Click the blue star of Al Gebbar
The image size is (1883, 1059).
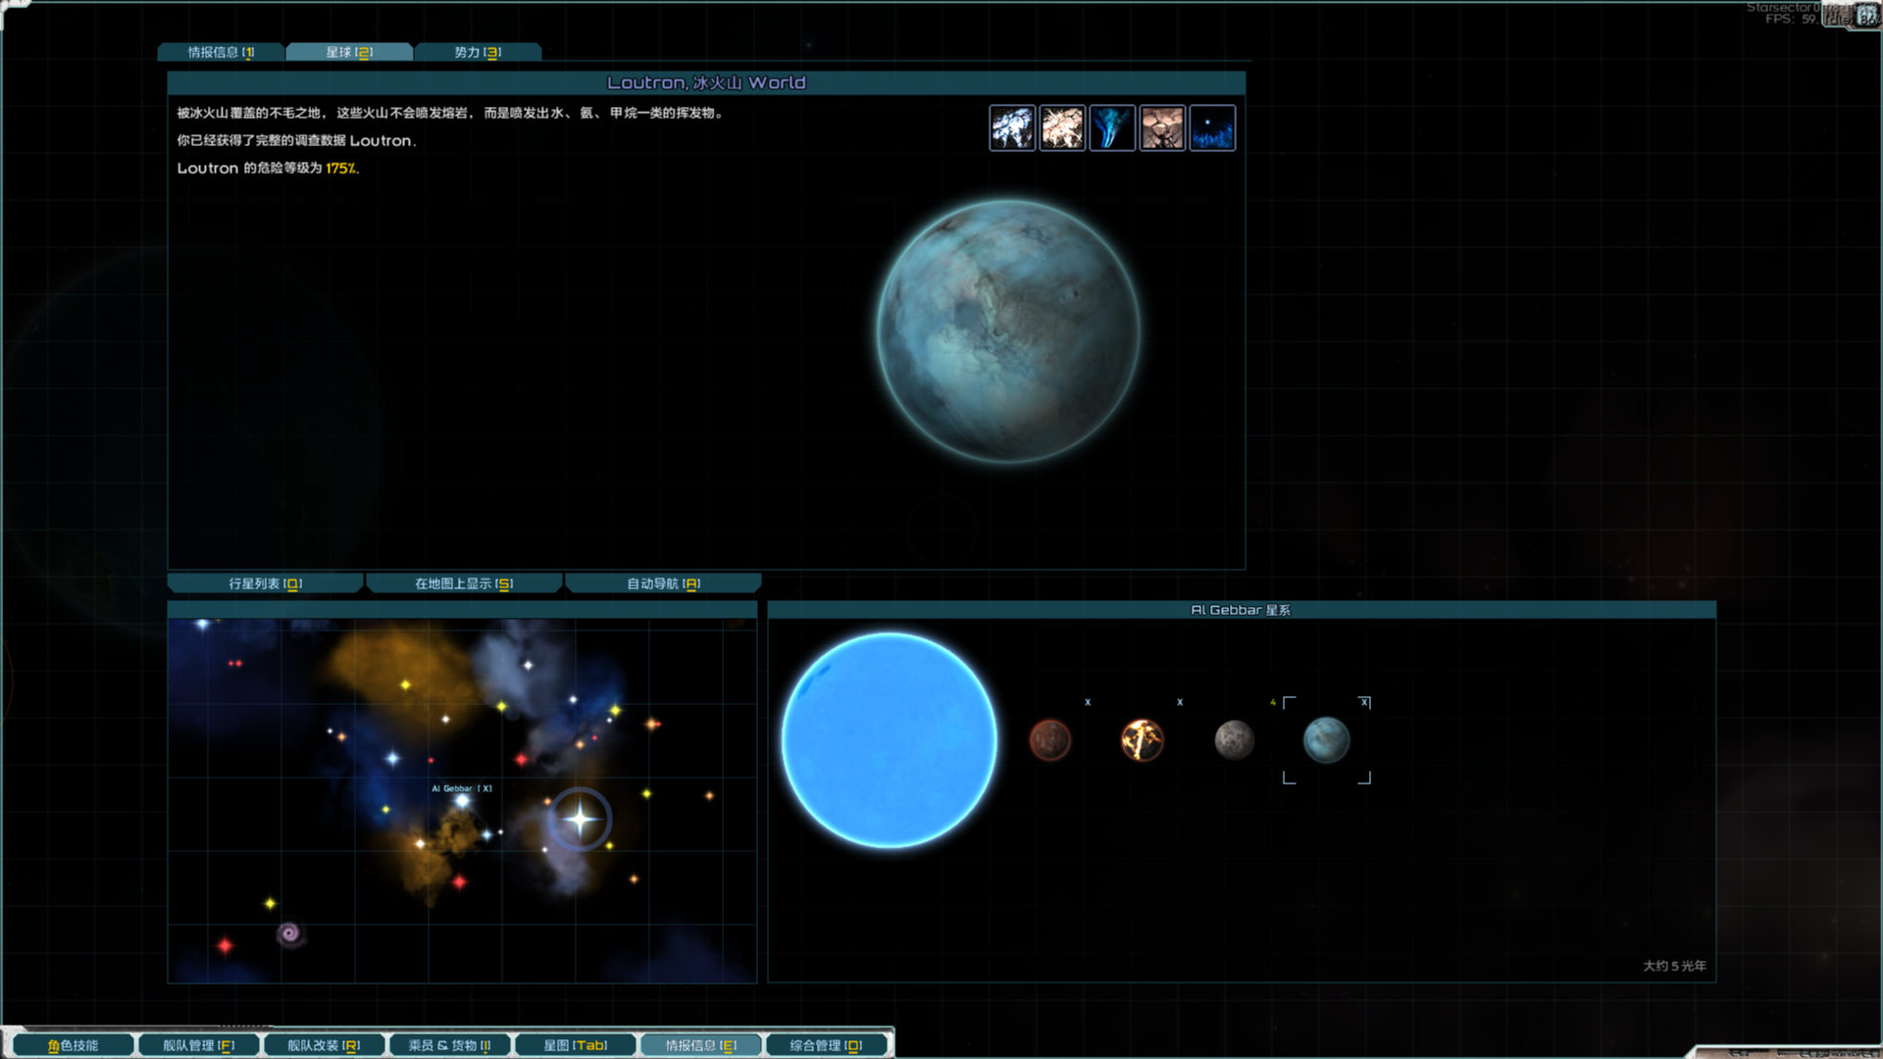tap(890, 740)
